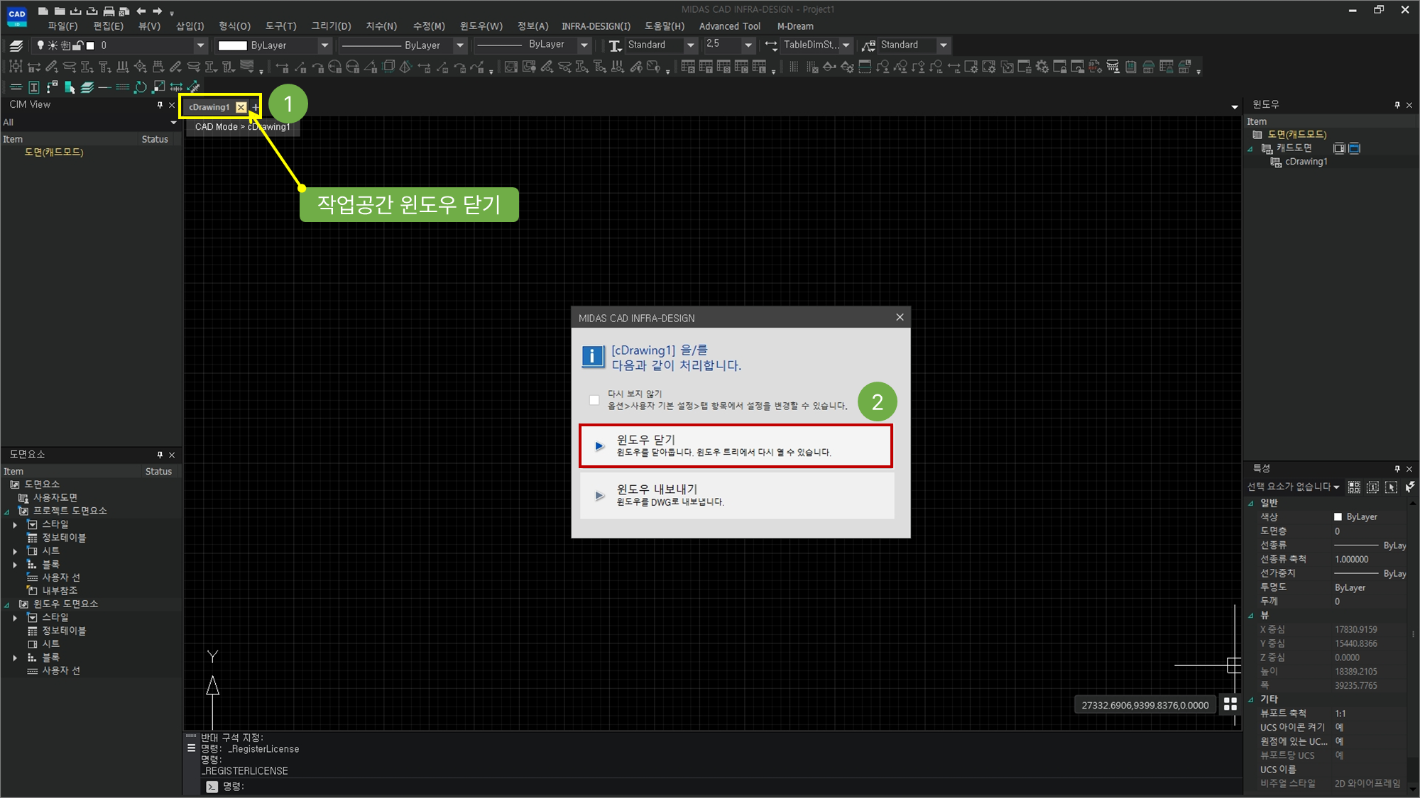This screenshot has width=1420, height=798.
Task: Click the properties panel scroll down arrow
Action: (1413, 789)
